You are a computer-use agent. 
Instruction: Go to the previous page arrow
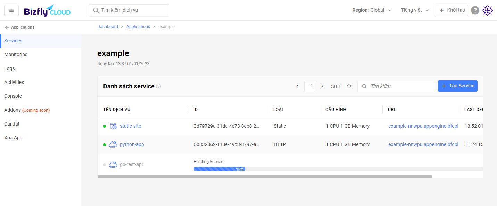pyautogui.click(x=297, y=86)
